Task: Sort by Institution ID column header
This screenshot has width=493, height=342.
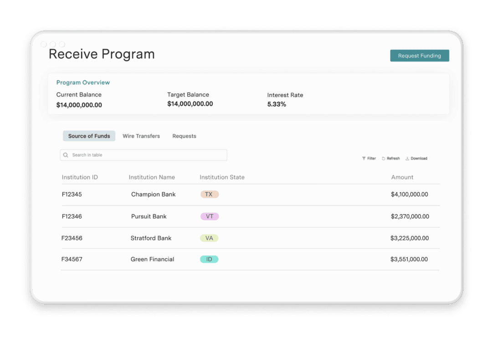Action: tap(80, 177)
